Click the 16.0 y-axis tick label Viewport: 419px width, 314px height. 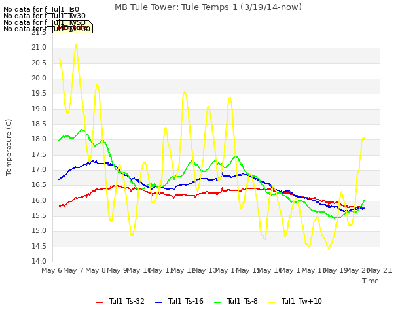(x=39, y=201)
